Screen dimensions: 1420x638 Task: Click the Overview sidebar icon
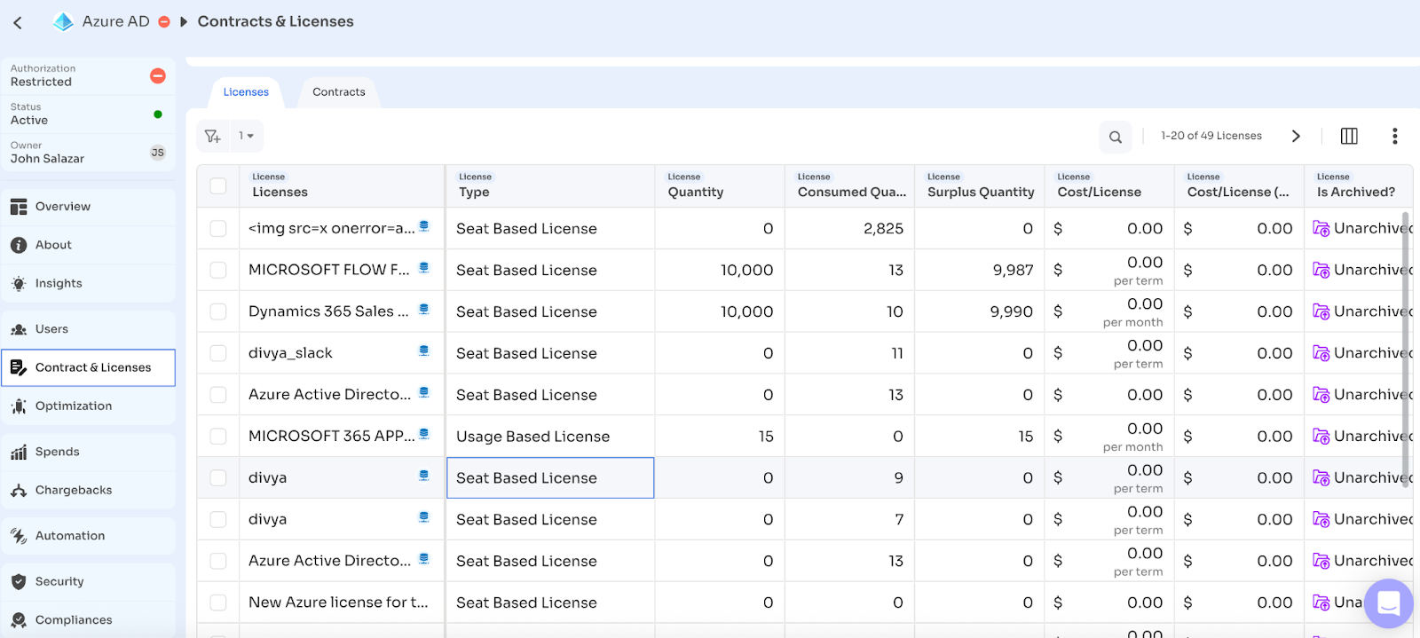[x=19, y=207]
